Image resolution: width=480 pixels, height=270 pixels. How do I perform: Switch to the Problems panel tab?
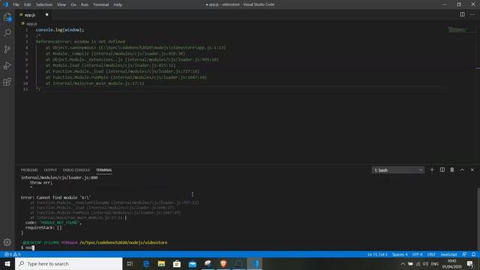pos(29,170)
